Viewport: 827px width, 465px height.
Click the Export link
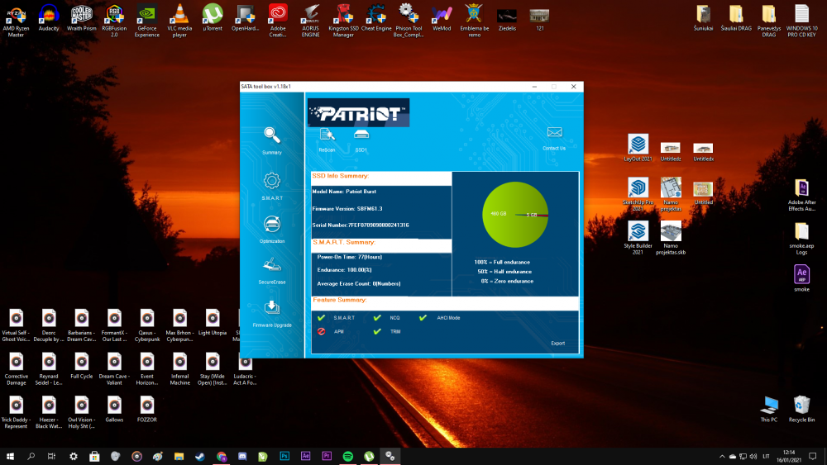pos(557,344)
